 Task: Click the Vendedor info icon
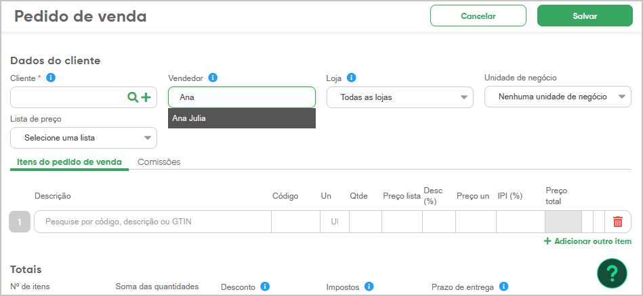click(213, 78)
